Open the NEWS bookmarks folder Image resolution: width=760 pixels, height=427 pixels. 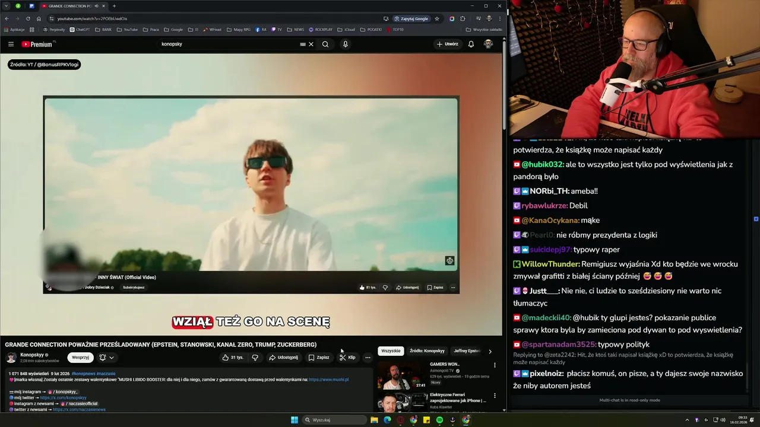[x=295, y=29]
